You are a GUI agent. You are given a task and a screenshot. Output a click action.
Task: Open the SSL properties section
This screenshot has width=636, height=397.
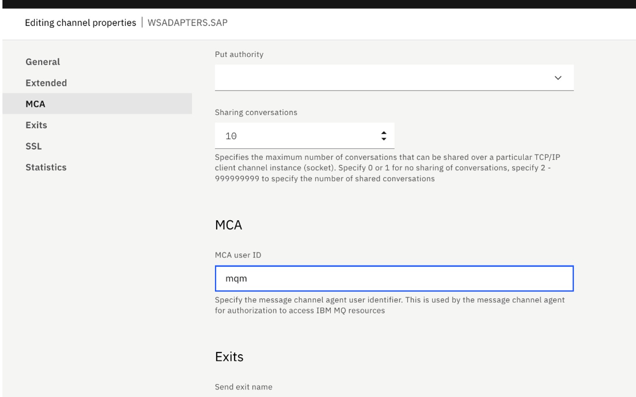33,146
